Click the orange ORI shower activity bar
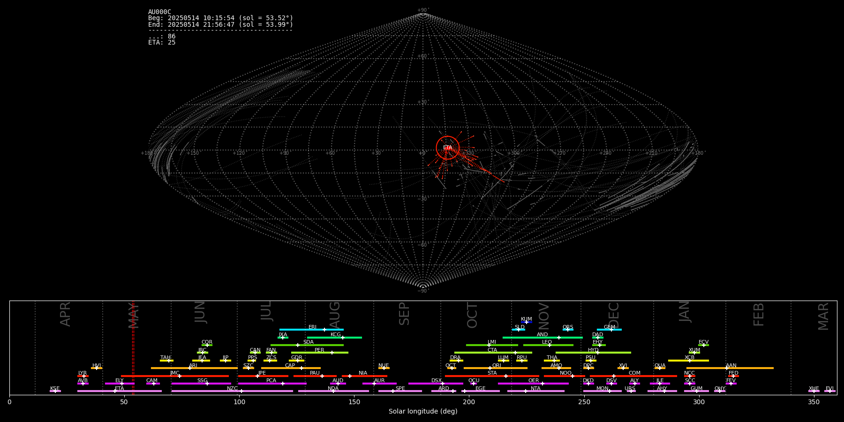Viewport: 844px width, 422px height. [x=496, y=368]
